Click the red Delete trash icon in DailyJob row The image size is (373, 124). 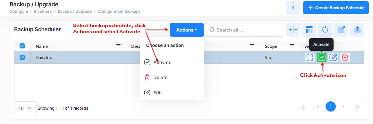(x=345, y=57)
